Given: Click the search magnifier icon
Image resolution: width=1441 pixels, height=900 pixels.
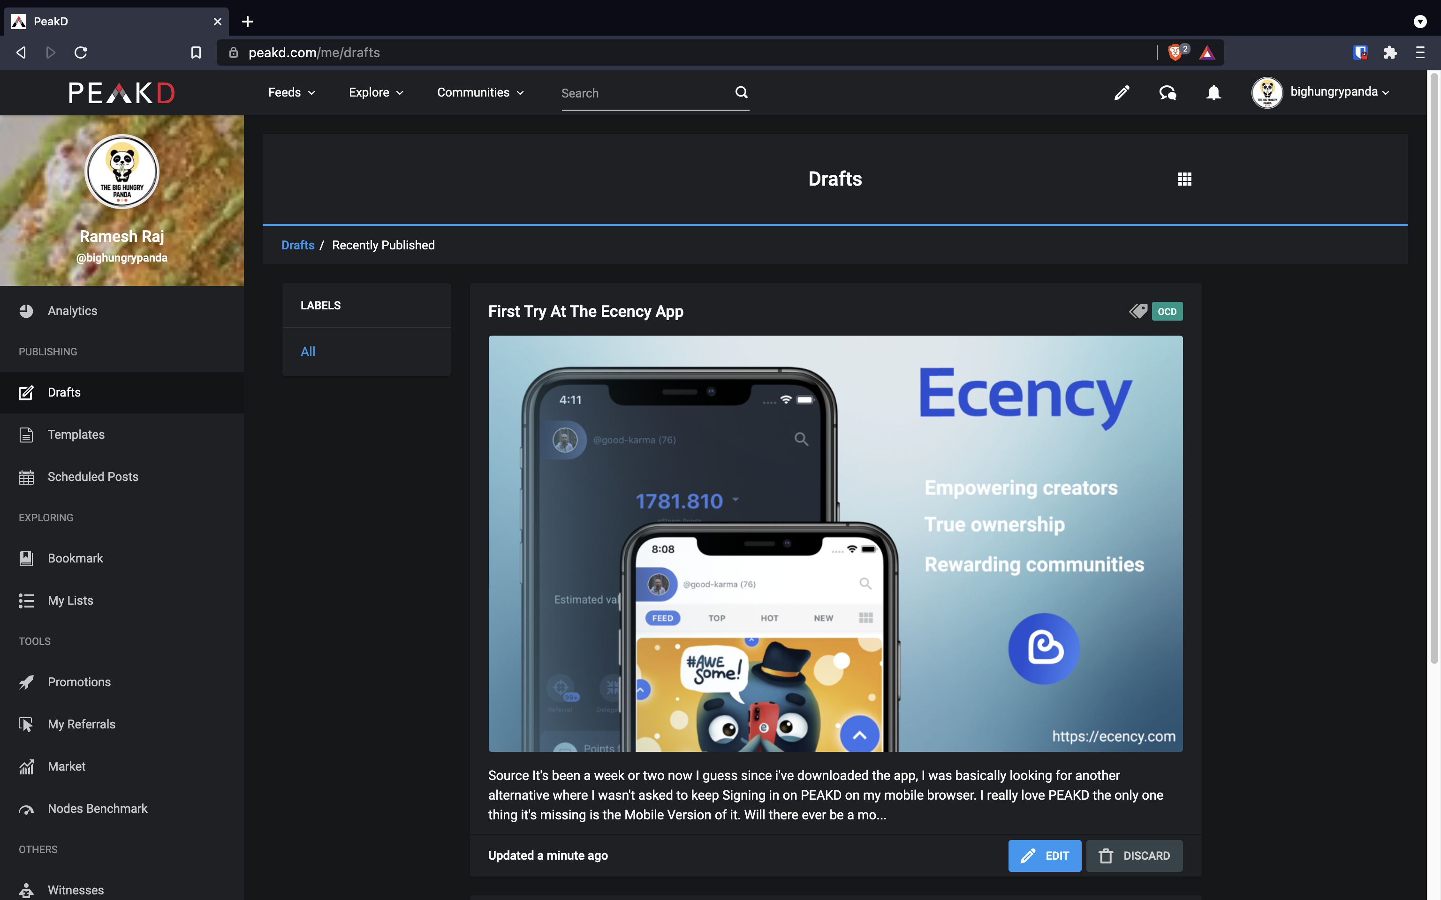Looking at the screenshot, I should [x=741, y=92].
